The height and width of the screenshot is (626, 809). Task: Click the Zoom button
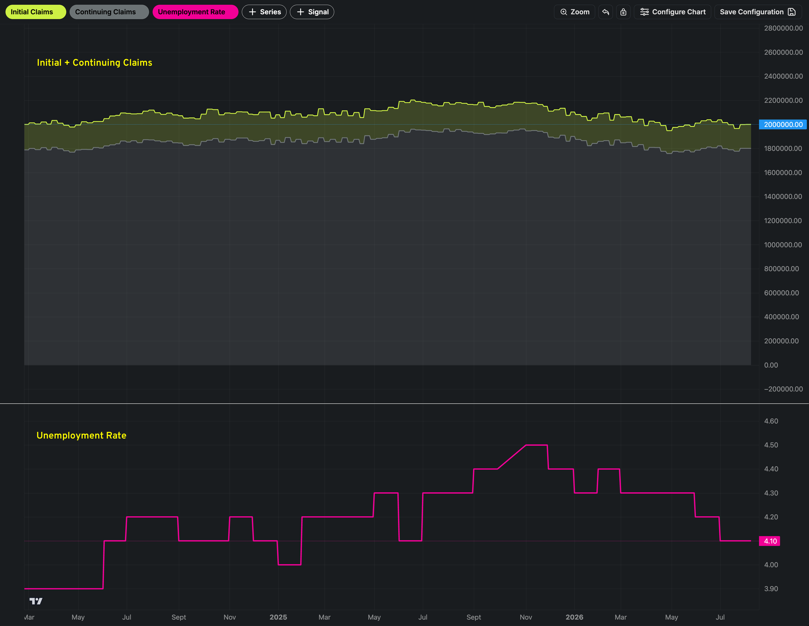click(574, 12)
